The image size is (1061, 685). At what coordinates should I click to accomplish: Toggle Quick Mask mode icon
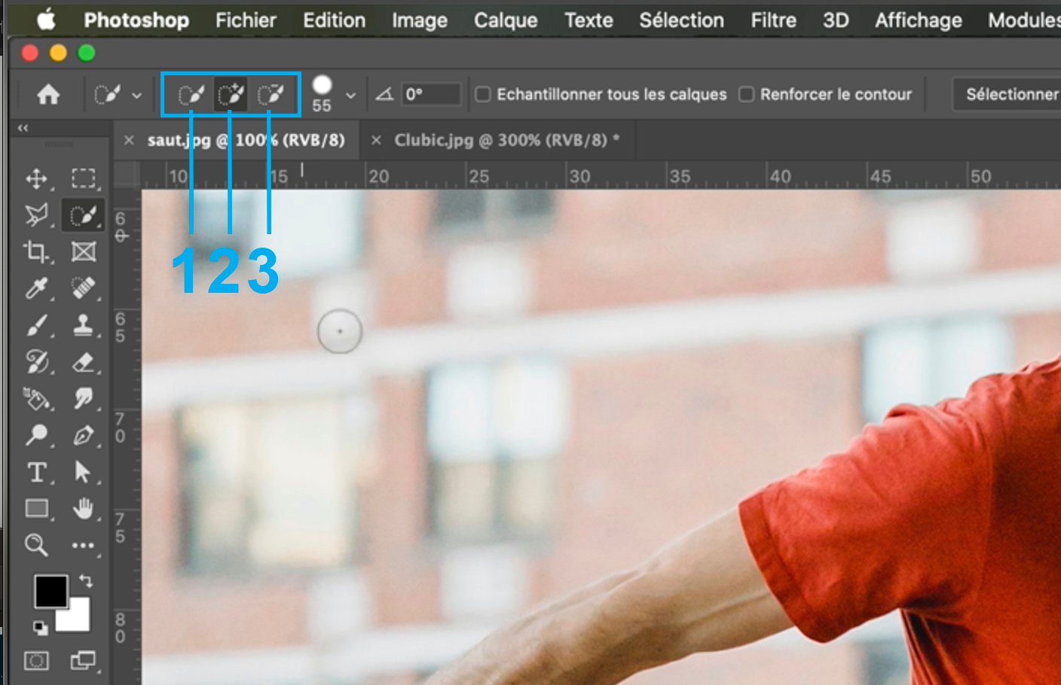(36, 661)
